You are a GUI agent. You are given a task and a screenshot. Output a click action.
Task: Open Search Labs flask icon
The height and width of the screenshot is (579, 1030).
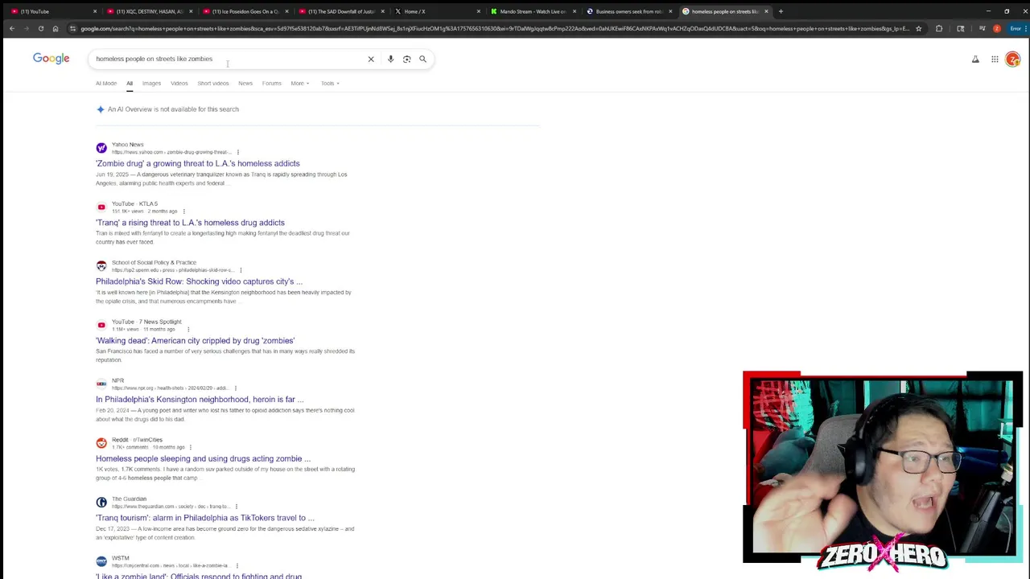(x=975, y=59)
